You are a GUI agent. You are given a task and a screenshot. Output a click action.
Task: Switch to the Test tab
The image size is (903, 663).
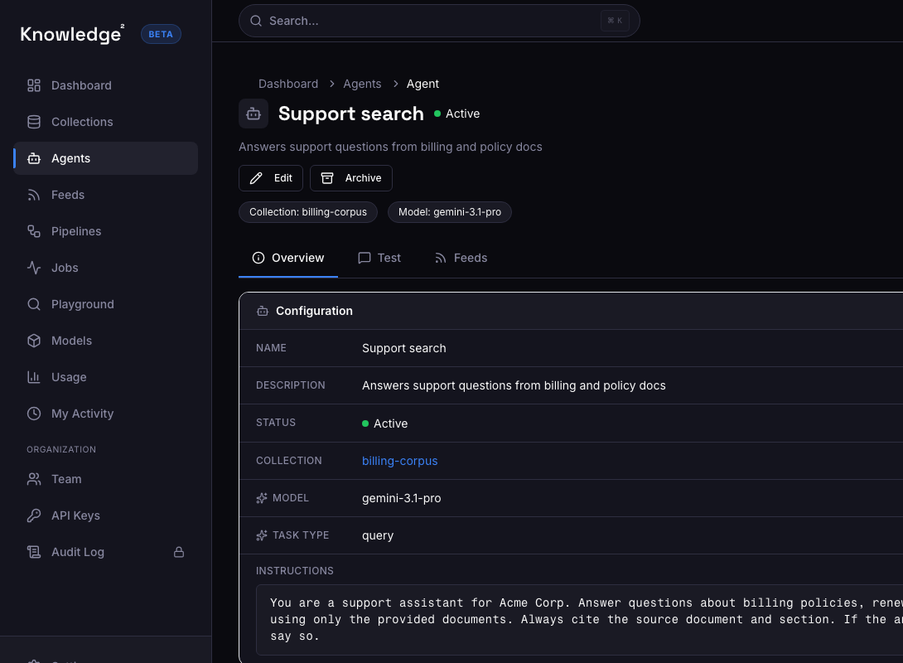click(379, 258)
